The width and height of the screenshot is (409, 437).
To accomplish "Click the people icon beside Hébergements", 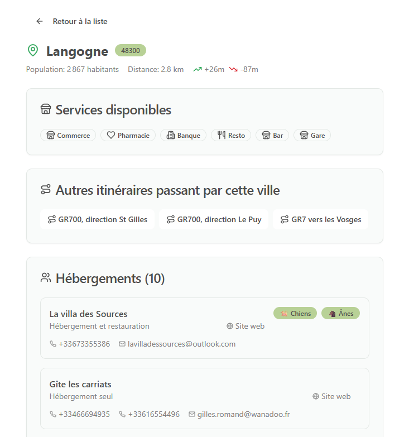I will (46, 277).
